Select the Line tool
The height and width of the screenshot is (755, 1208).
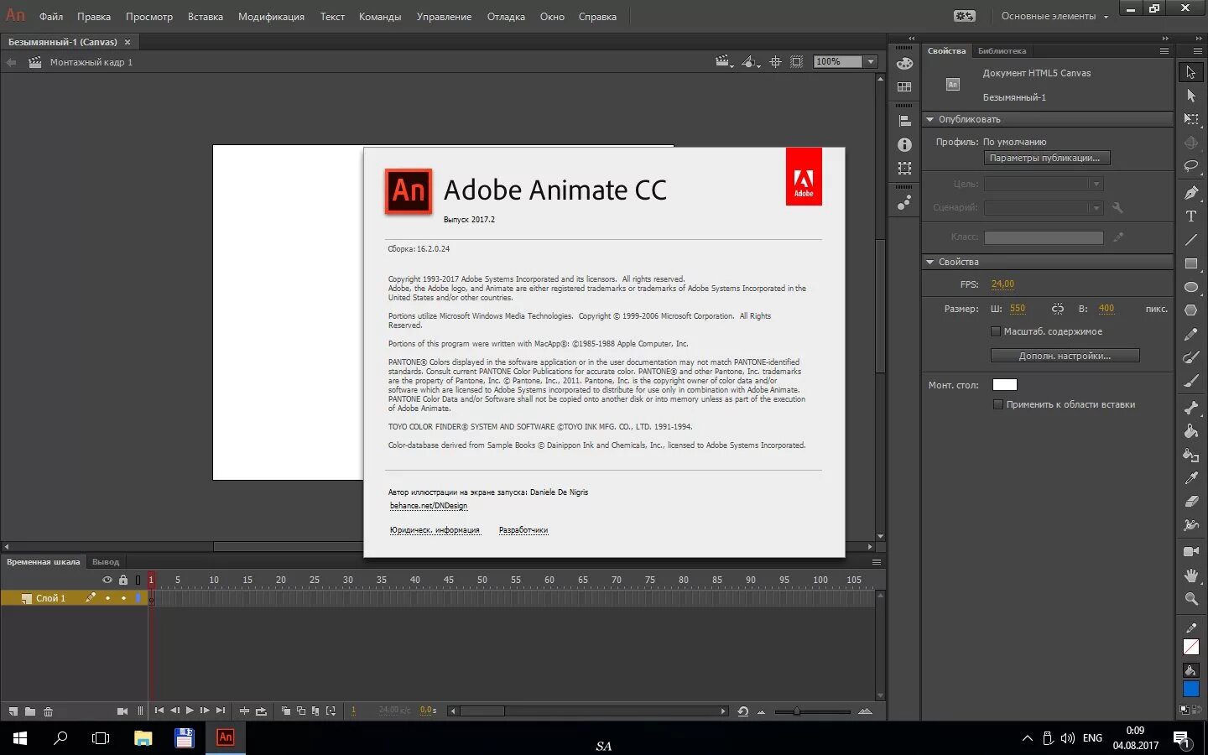tap(1190, 240)
